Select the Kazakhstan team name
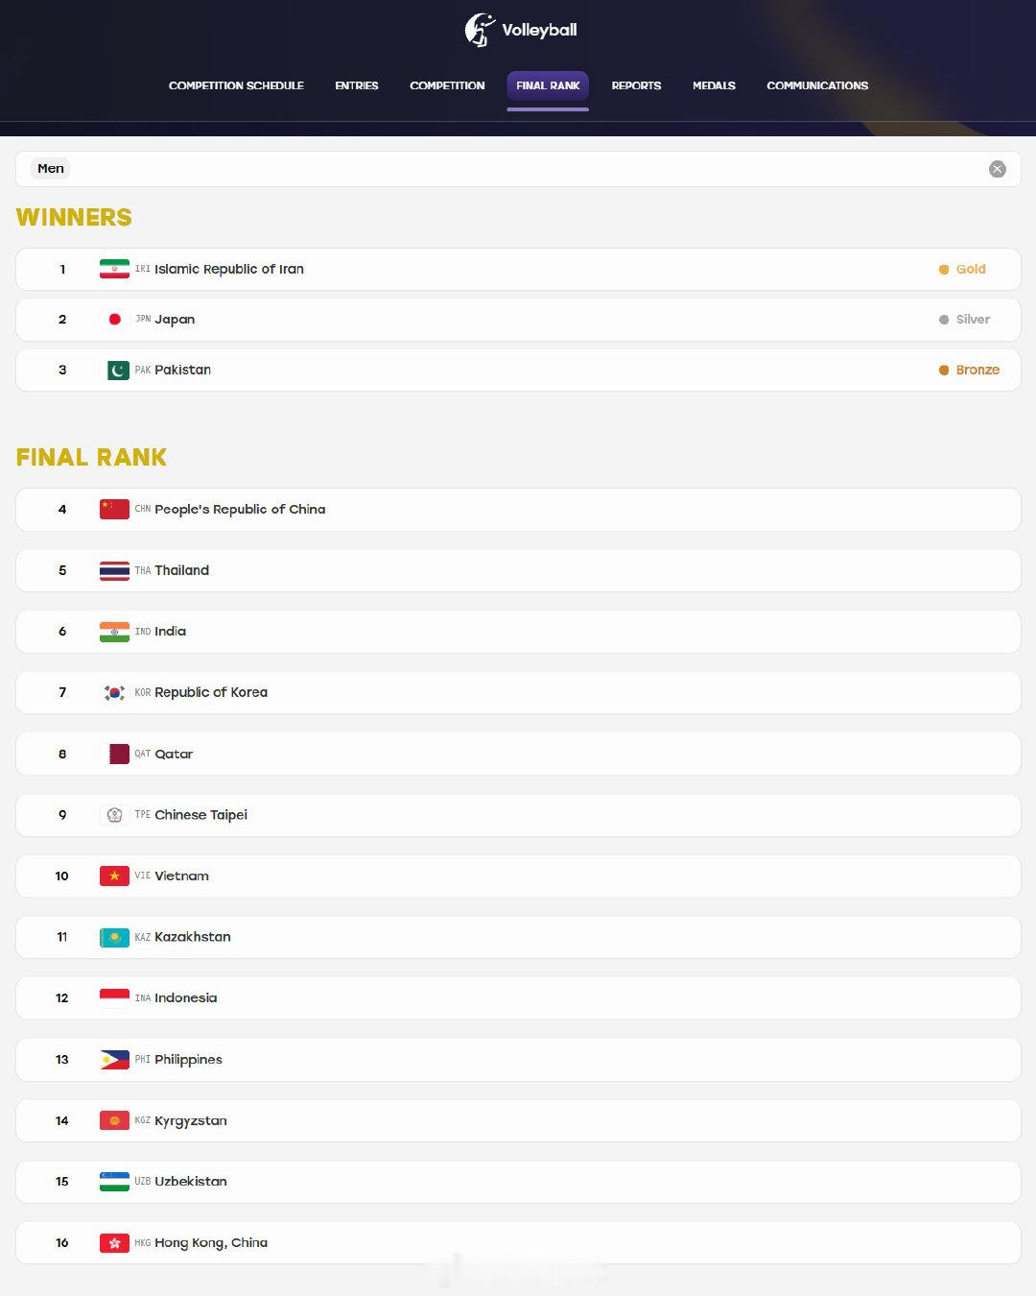The image size is (1036, 1296). click(193, 937)
